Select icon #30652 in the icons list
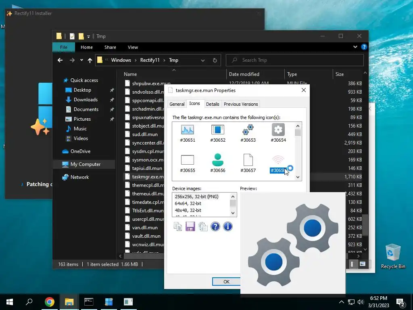This screenshot has width=413, height=310. pyautogui.click(x=217, y=133)
